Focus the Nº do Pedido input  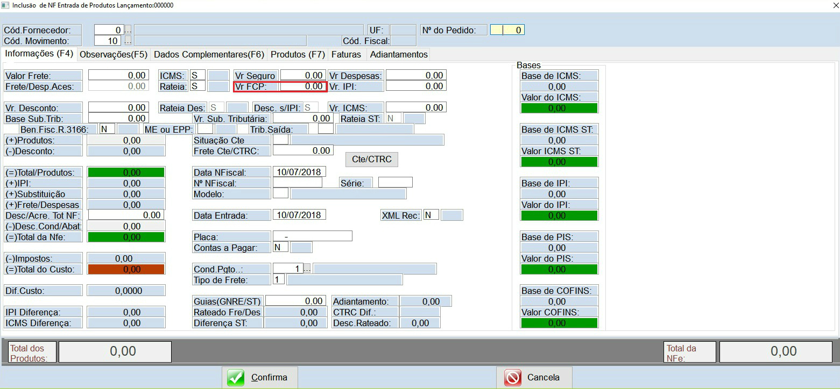pyautogui.click(x=507, y=30)
